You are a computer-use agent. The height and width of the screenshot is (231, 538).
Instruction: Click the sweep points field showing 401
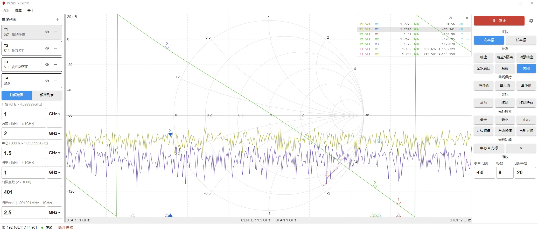(x=32, y=192)
